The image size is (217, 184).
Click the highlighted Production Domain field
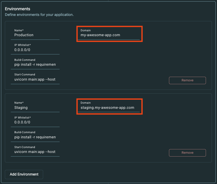pos(109,35)
